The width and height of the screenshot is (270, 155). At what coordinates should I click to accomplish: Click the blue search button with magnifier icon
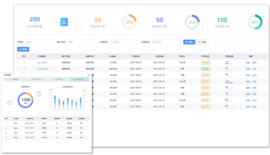(x=189, y=42)
